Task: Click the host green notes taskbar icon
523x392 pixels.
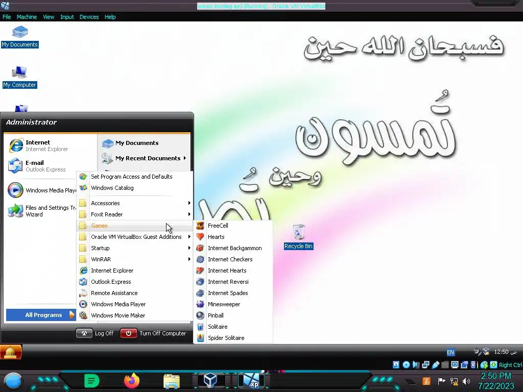Action: click(92, 381)
